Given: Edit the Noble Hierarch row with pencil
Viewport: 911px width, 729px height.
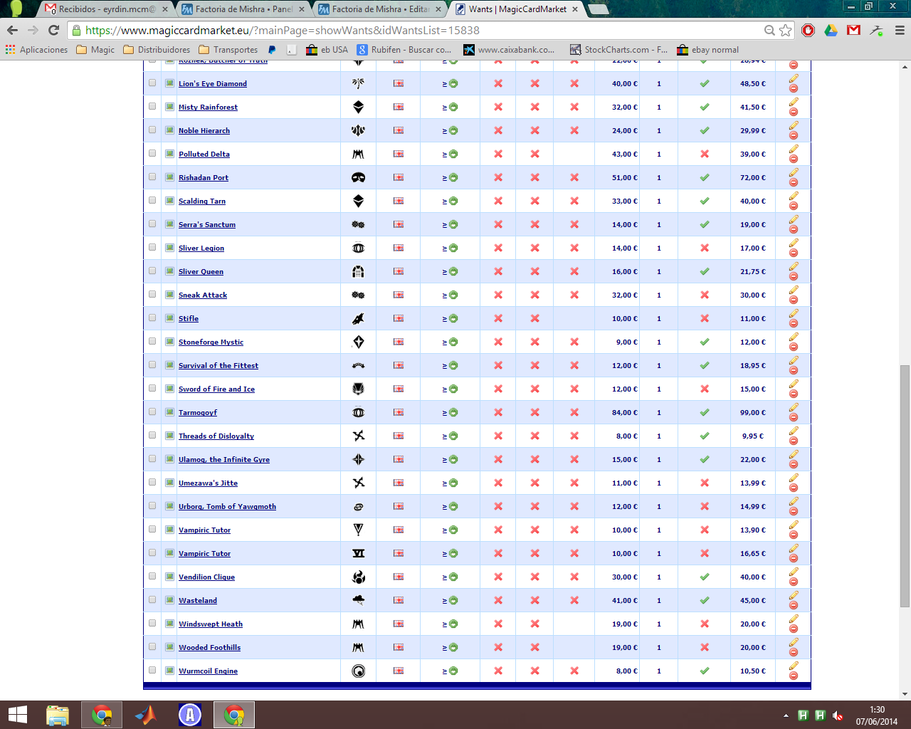Looking at the screenshot, I should (x=794, y=125).
